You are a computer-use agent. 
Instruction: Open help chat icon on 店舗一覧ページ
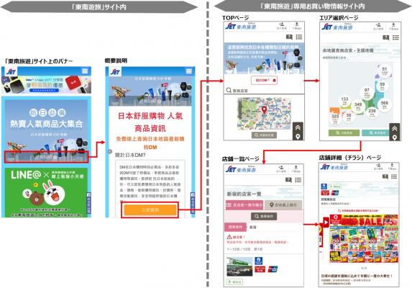(x=288, y=180)
